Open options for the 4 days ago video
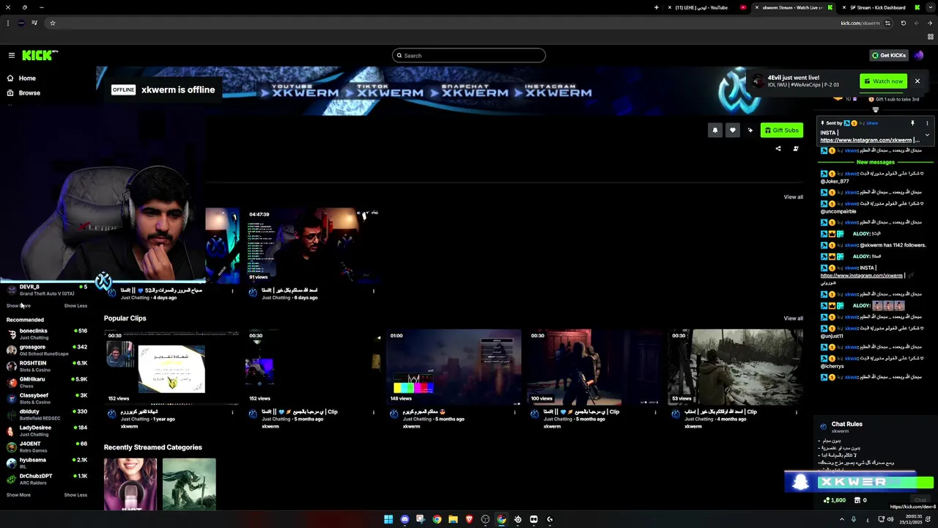Image resolution: width=938 pixels, height=528 pixels. (x=232, y=291)
